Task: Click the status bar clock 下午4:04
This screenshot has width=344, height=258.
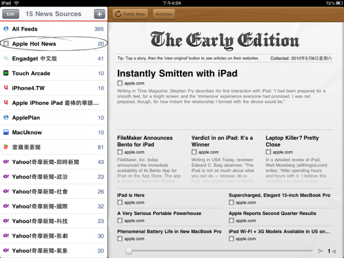Action: 172,3
